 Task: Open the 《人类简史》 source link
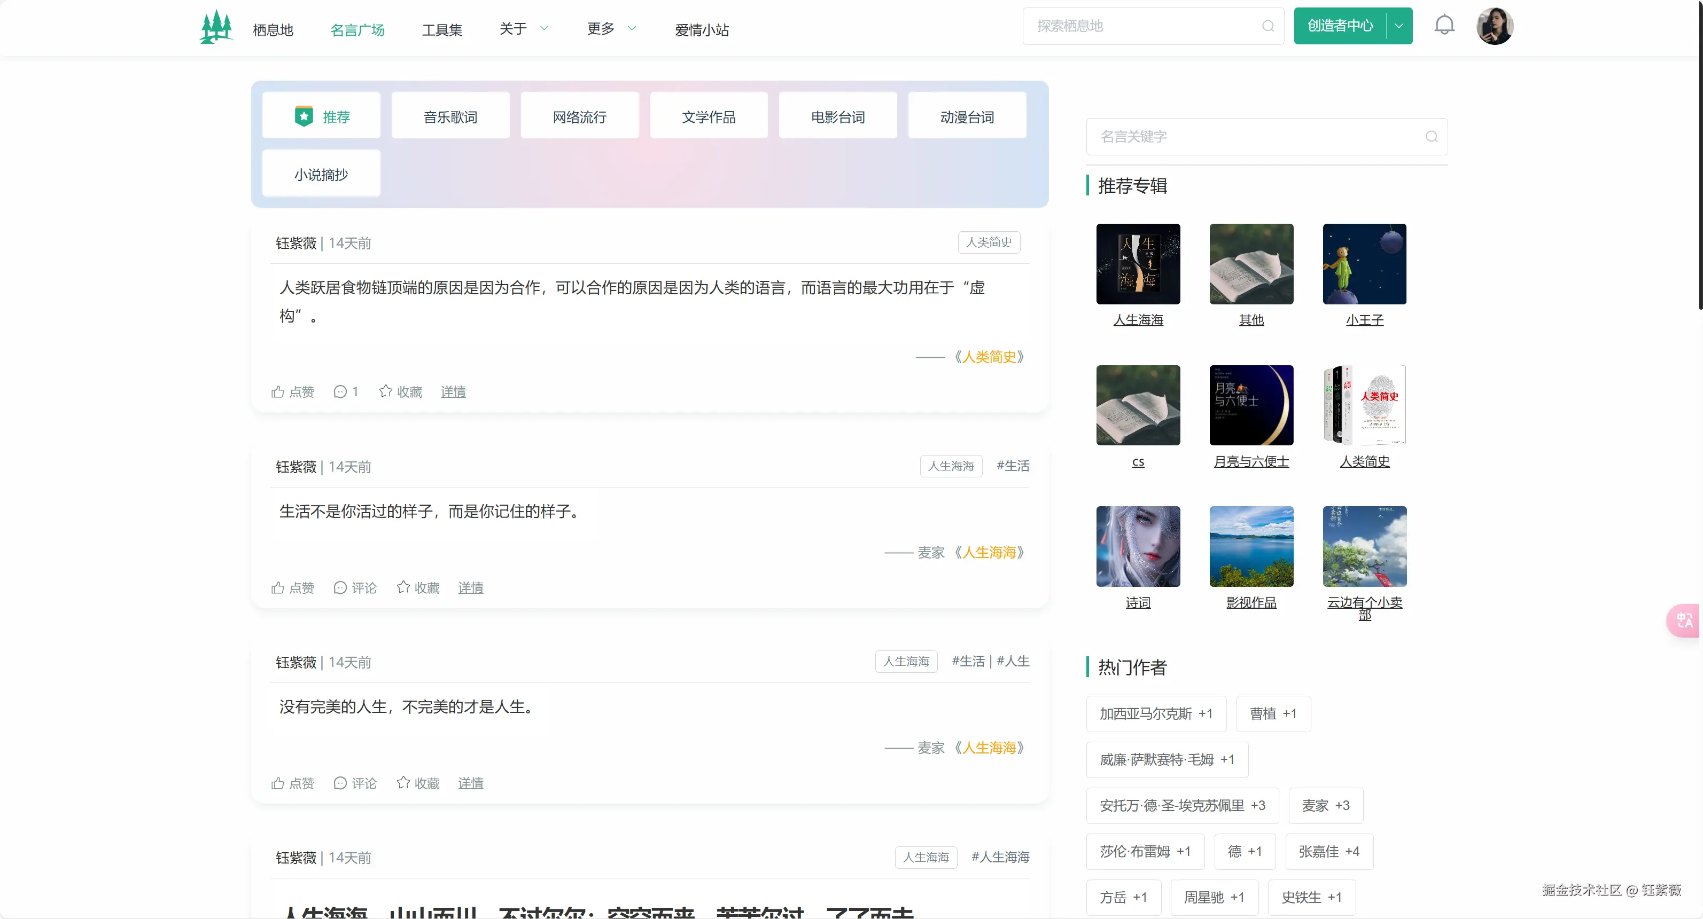click(990, 357)
